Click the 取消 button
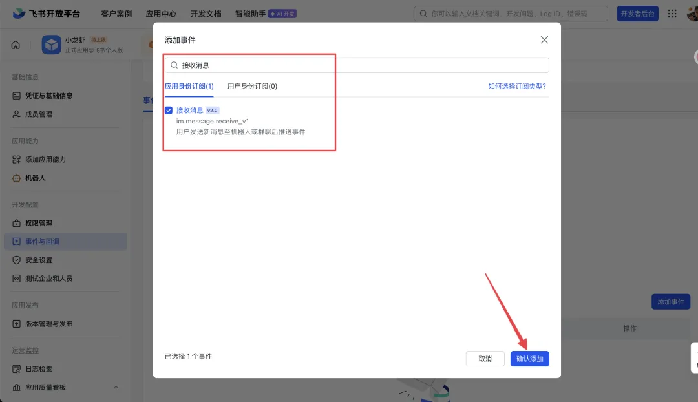Viewport: 698px width, 402px height. (485, 359)
